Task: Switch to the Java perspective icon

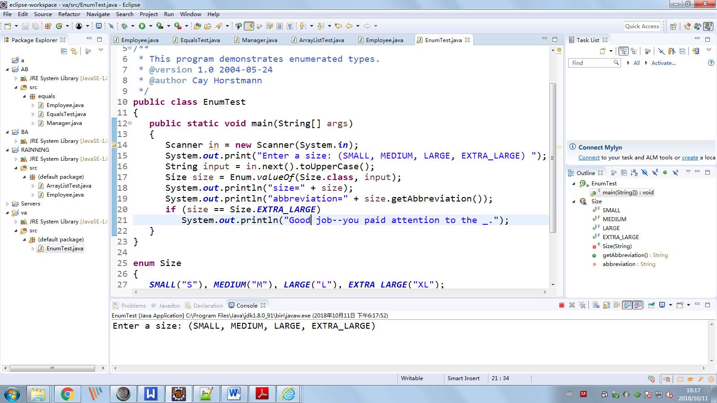Action: [708, 26]
